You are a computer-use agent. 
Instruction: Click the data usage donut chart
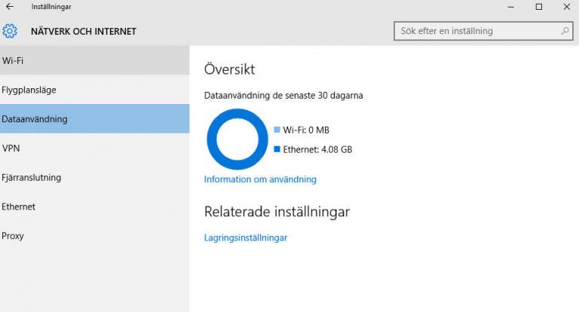point(237,139)
